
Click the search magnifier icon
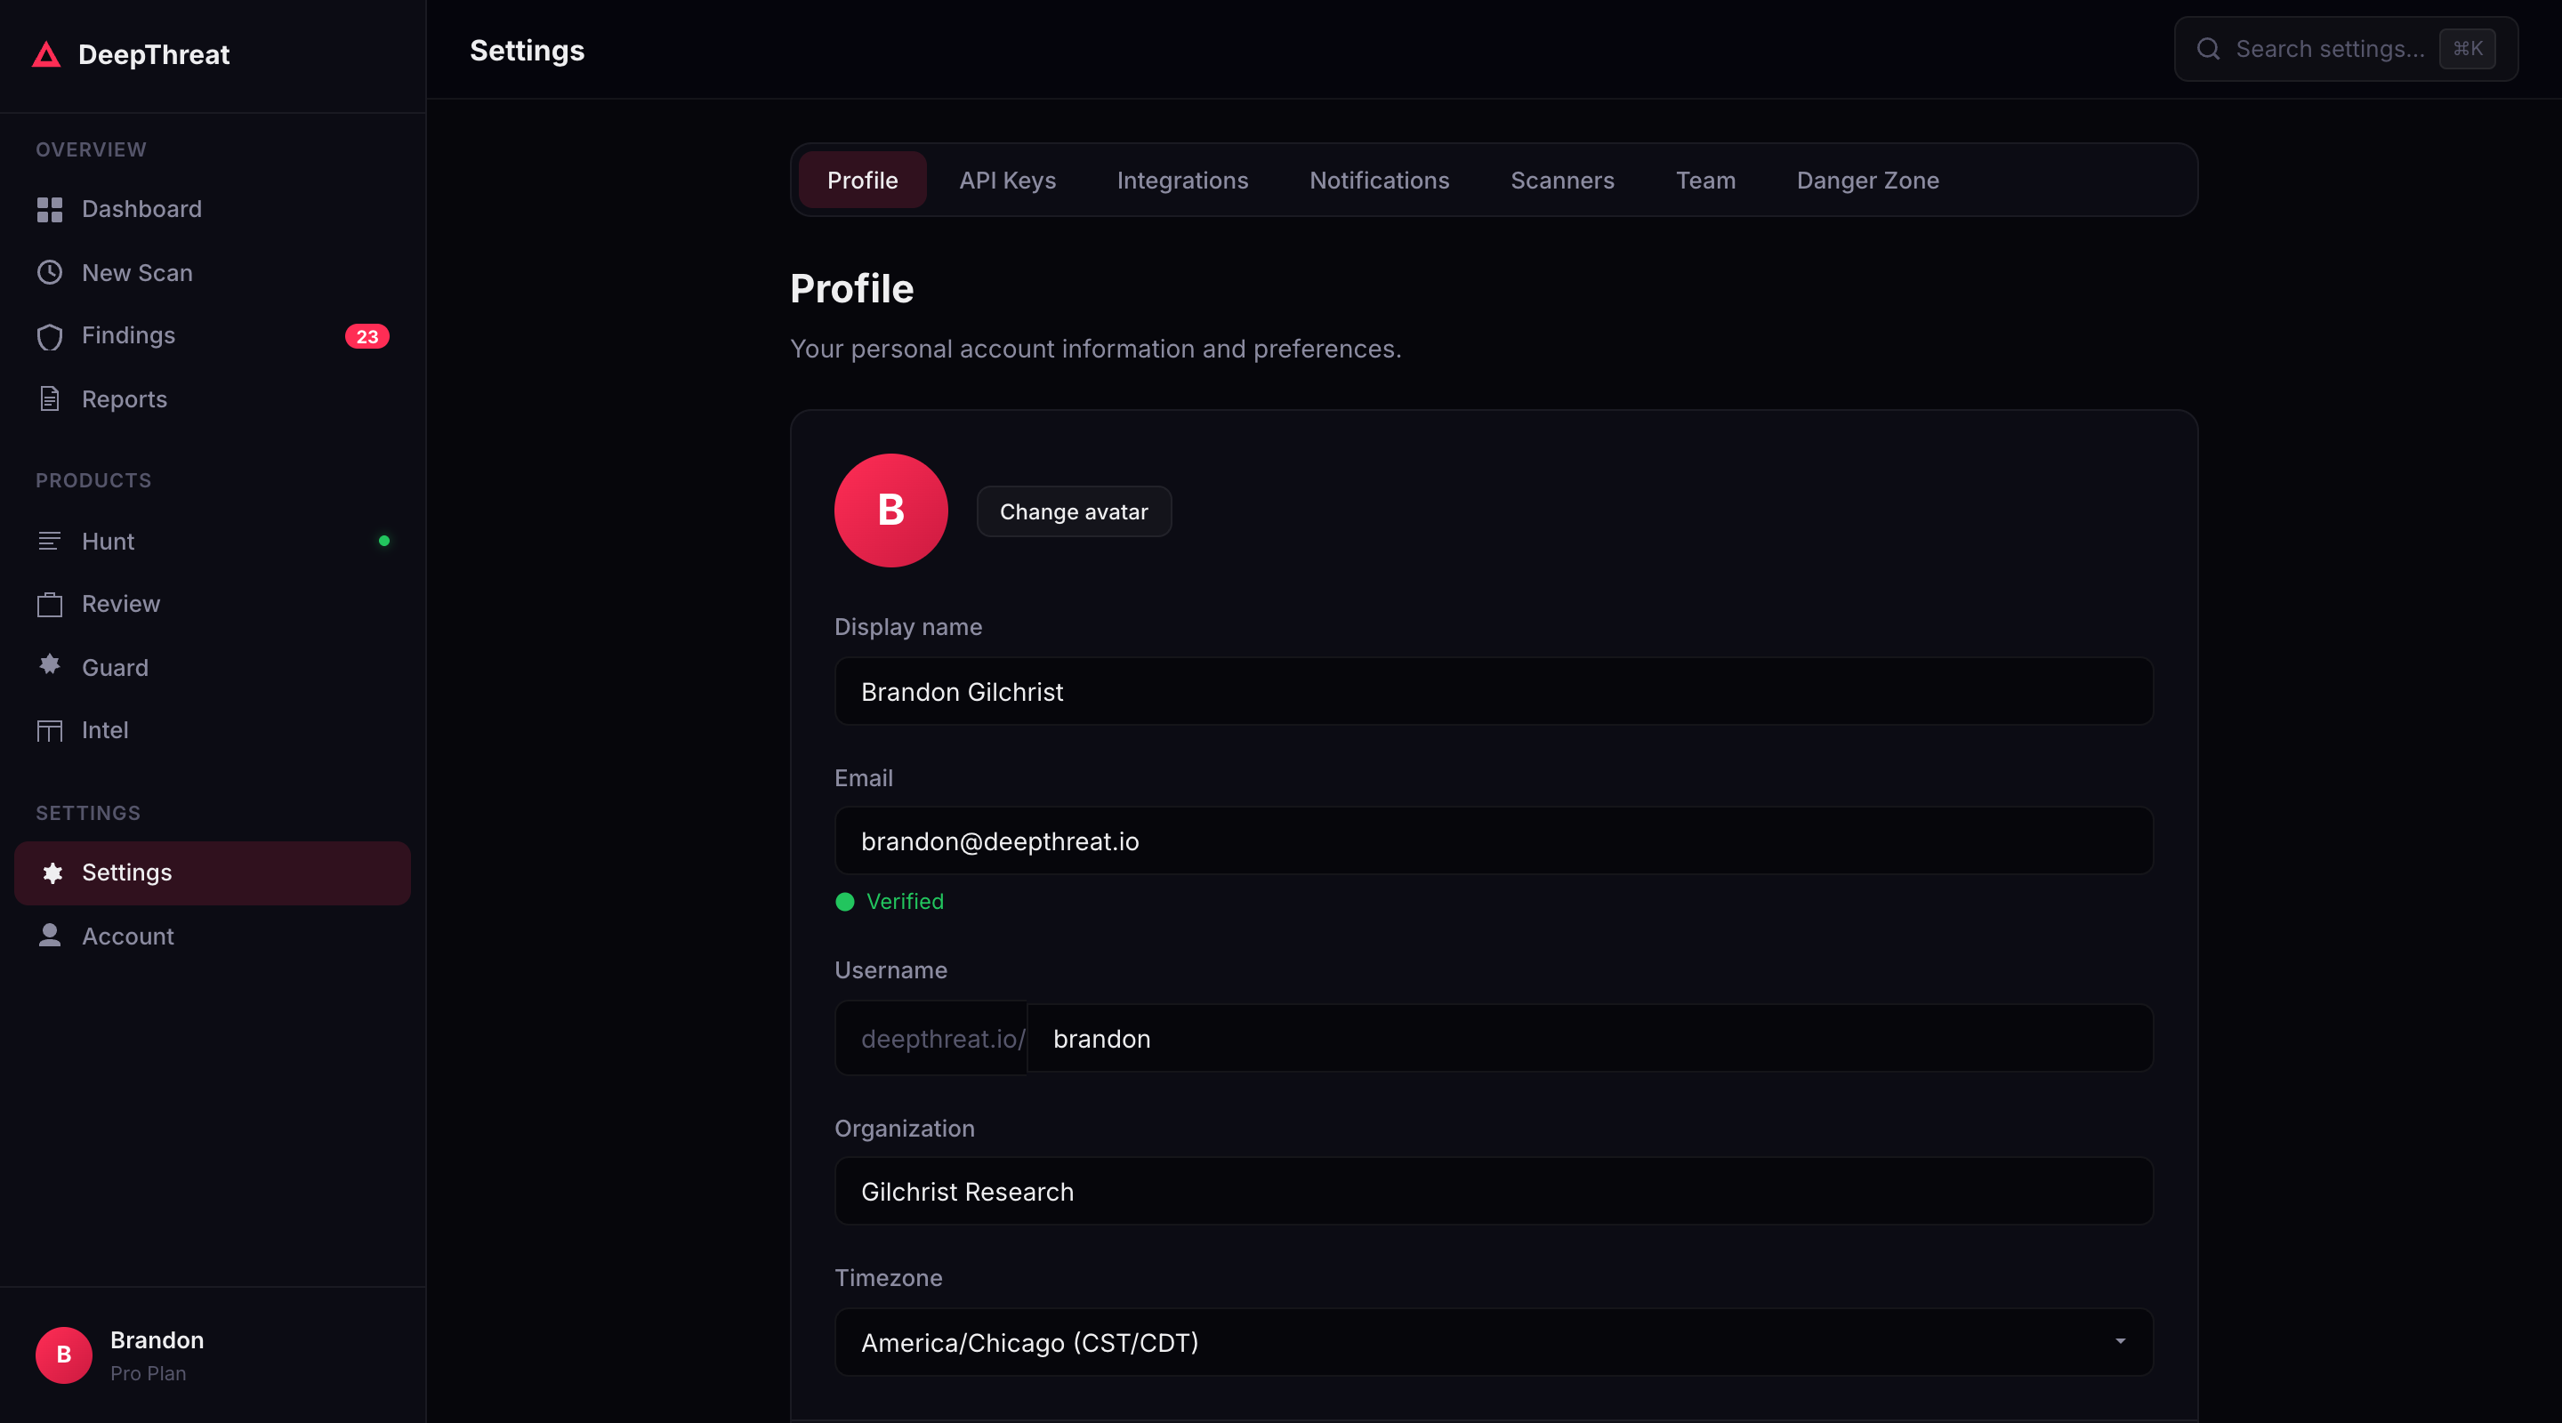point(2208,49)
